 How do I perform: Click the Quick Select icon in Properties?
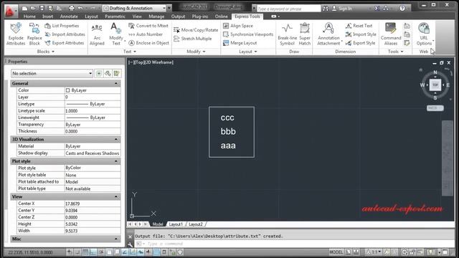pyautogui.click(x=116, y=73)
